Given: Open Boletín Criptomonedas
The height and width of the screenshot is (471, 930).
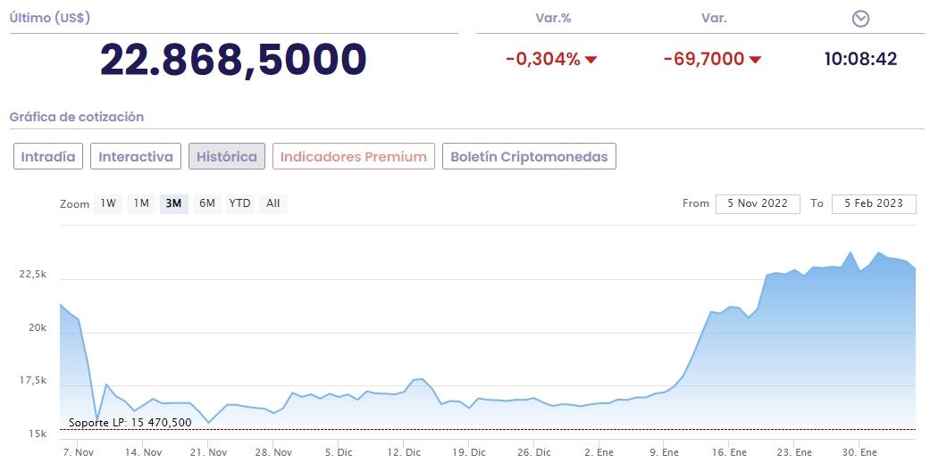Looking at the screenshot, I should 529,156.
